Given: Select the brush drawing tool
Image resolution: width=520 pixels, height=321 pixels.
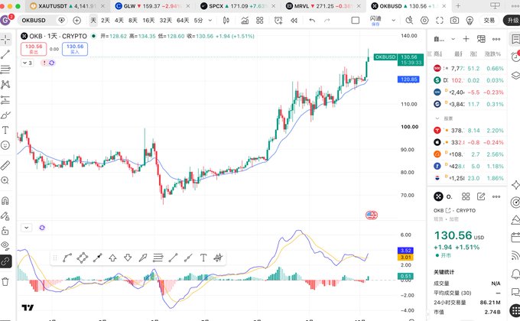Looking at the screenshot, I should pyautogui.click(x=5, y=115).
